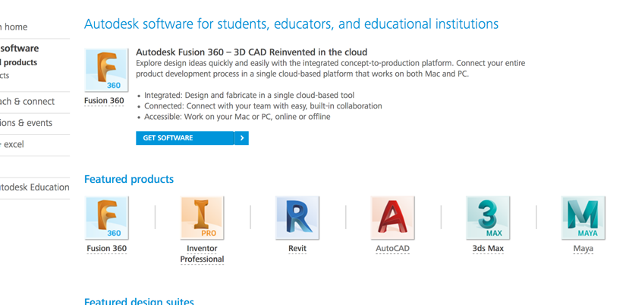
Task: Open the Revit product icon
Action: click(297, 218)
